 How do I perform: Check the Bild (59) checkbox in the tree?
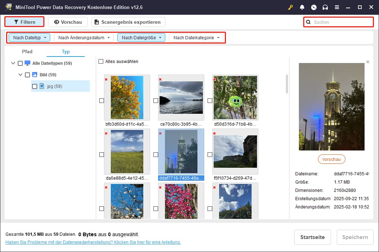click(27, 75)
